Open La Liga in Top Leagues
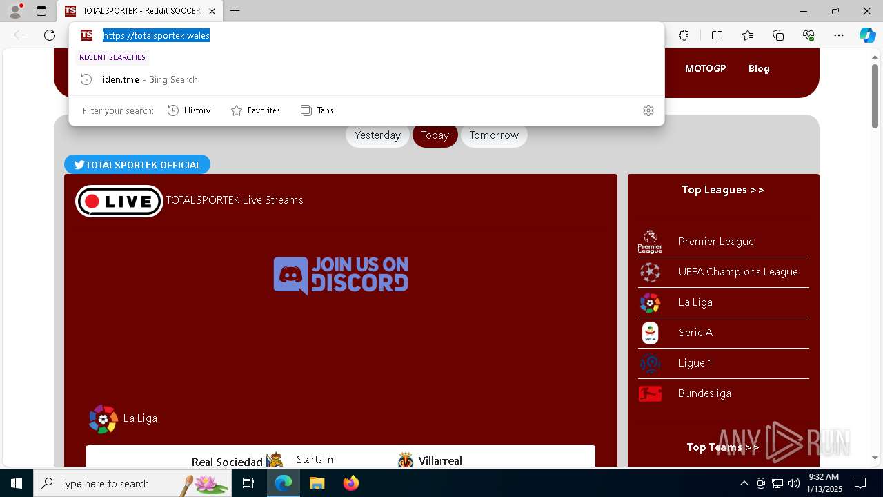883x497 pixels. pyautogui.click(x=695, y=302)
